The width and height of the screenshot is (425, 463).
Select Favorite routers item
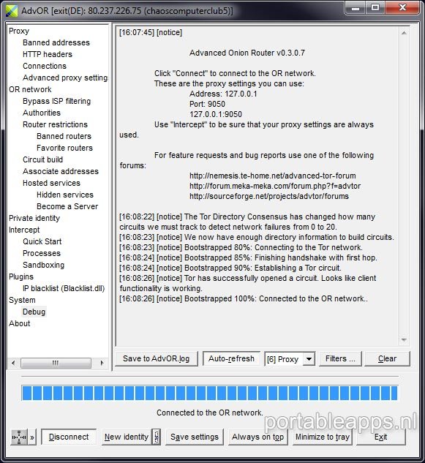point(64,148)
